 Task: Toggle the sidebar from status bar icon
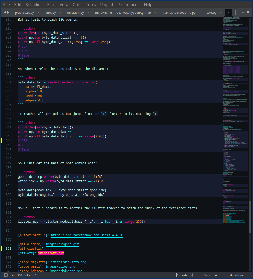[x=6, y=275]
